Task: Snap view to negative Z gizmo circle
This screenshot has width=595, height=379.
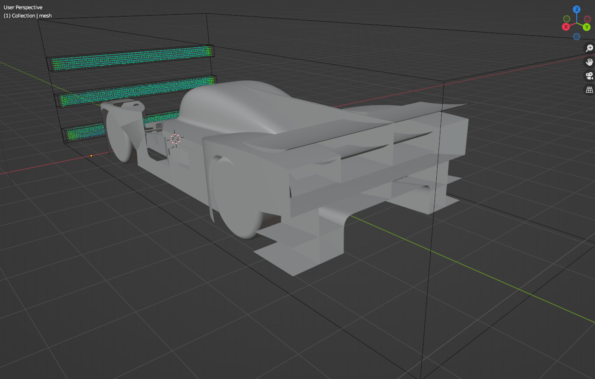Action: pos(576,37)
